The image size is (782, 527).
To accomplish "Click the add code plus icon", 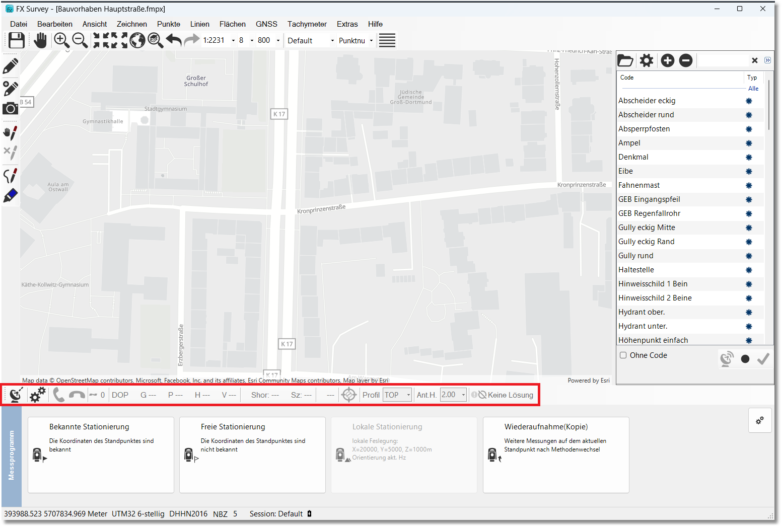I will (x=667, y=61).
